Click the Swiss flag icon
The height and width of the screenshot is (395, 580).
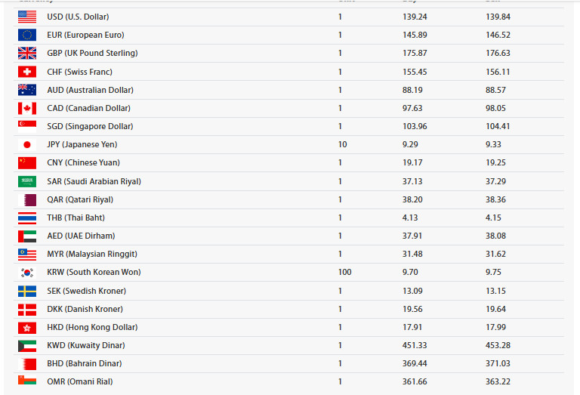click(27, 72)
